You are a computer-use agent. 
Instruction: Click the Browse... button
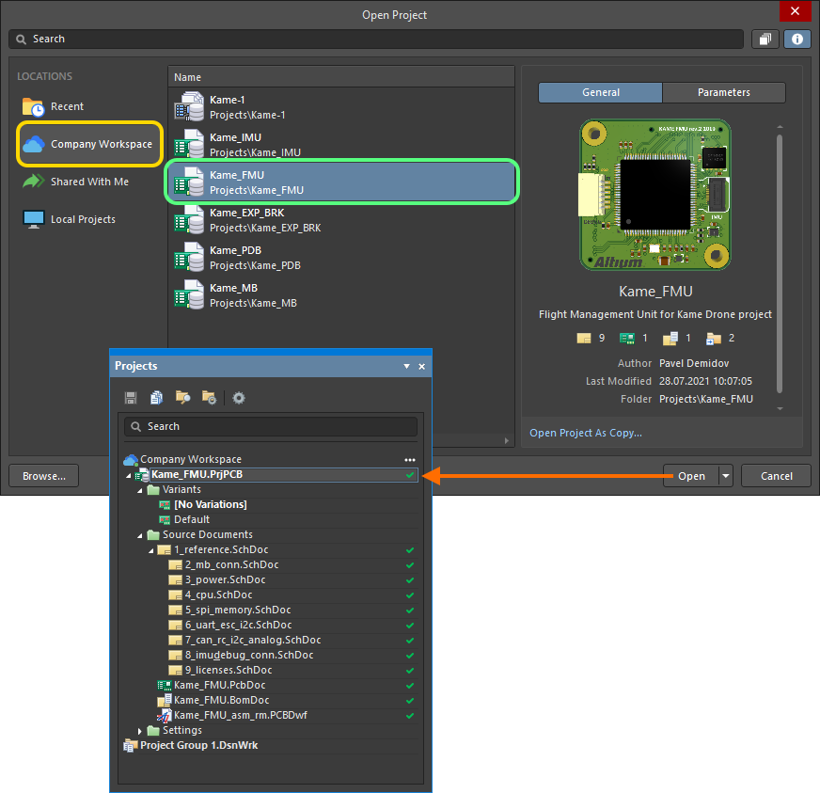point(44,476)
